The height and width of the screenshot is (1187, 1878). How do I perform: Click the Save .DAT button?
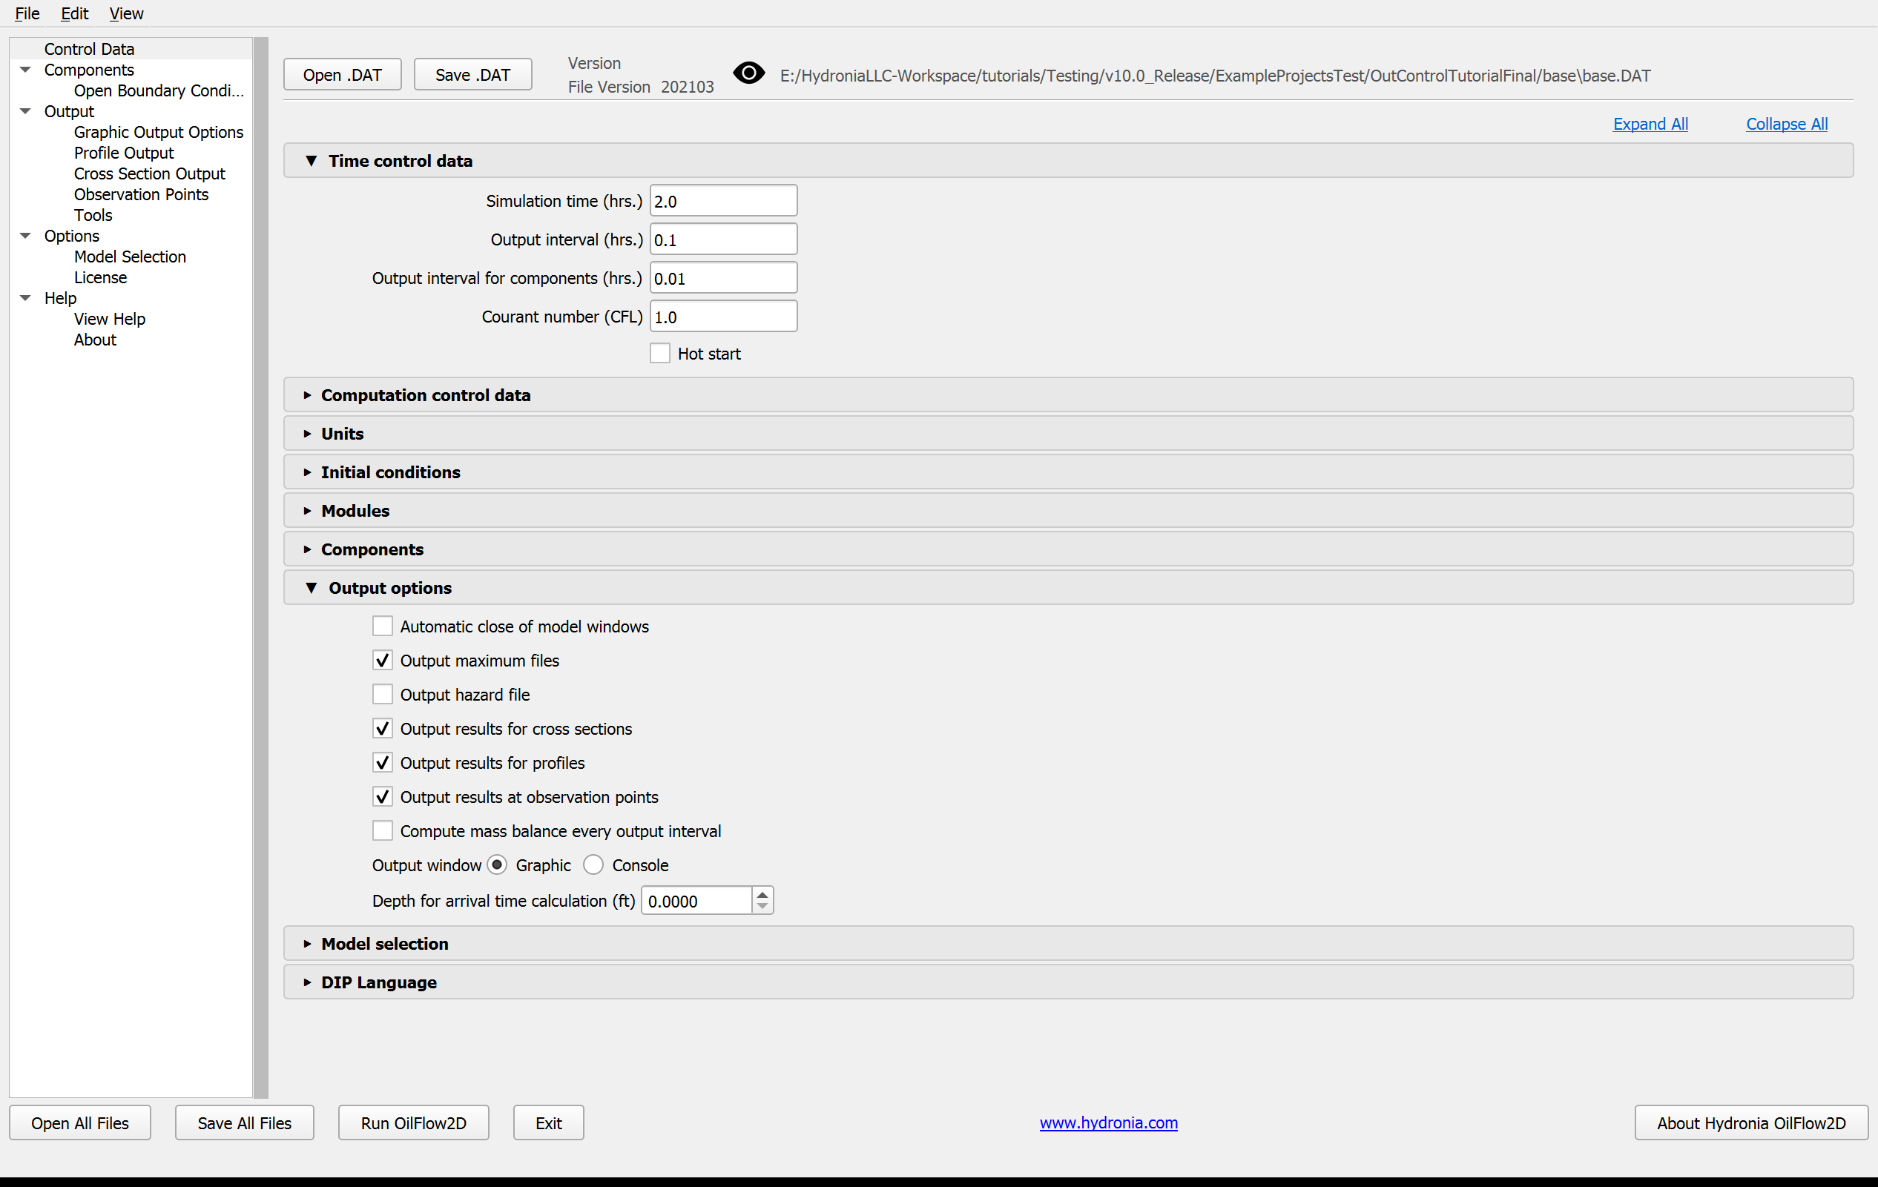coord(472,75)
